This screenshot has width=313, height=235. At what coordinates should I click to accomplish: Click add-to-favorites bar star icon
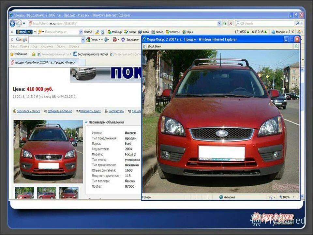(x=34, y=54)
